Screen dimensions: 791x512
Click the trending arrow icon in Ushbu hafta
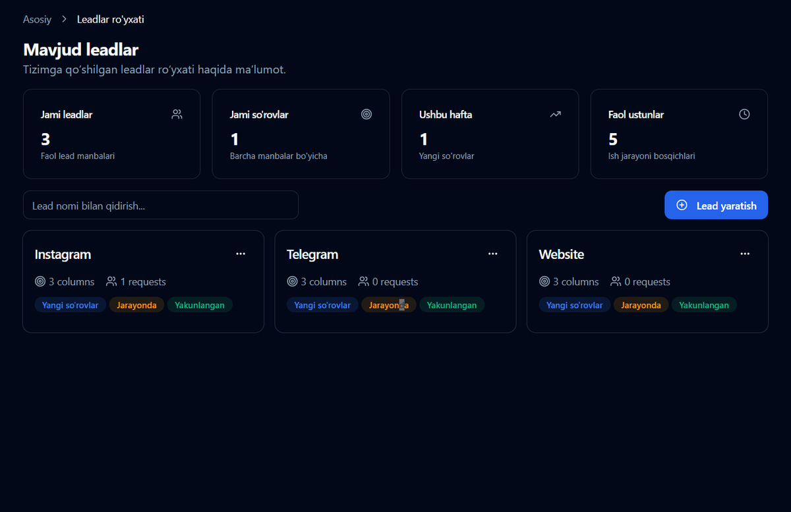555,114
